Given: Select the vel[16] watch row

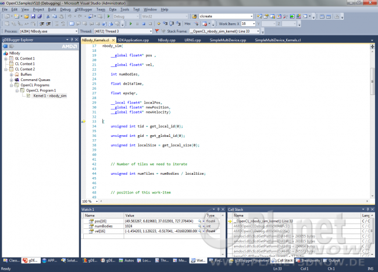Looking at the screenshot, I should click(152, 231).
